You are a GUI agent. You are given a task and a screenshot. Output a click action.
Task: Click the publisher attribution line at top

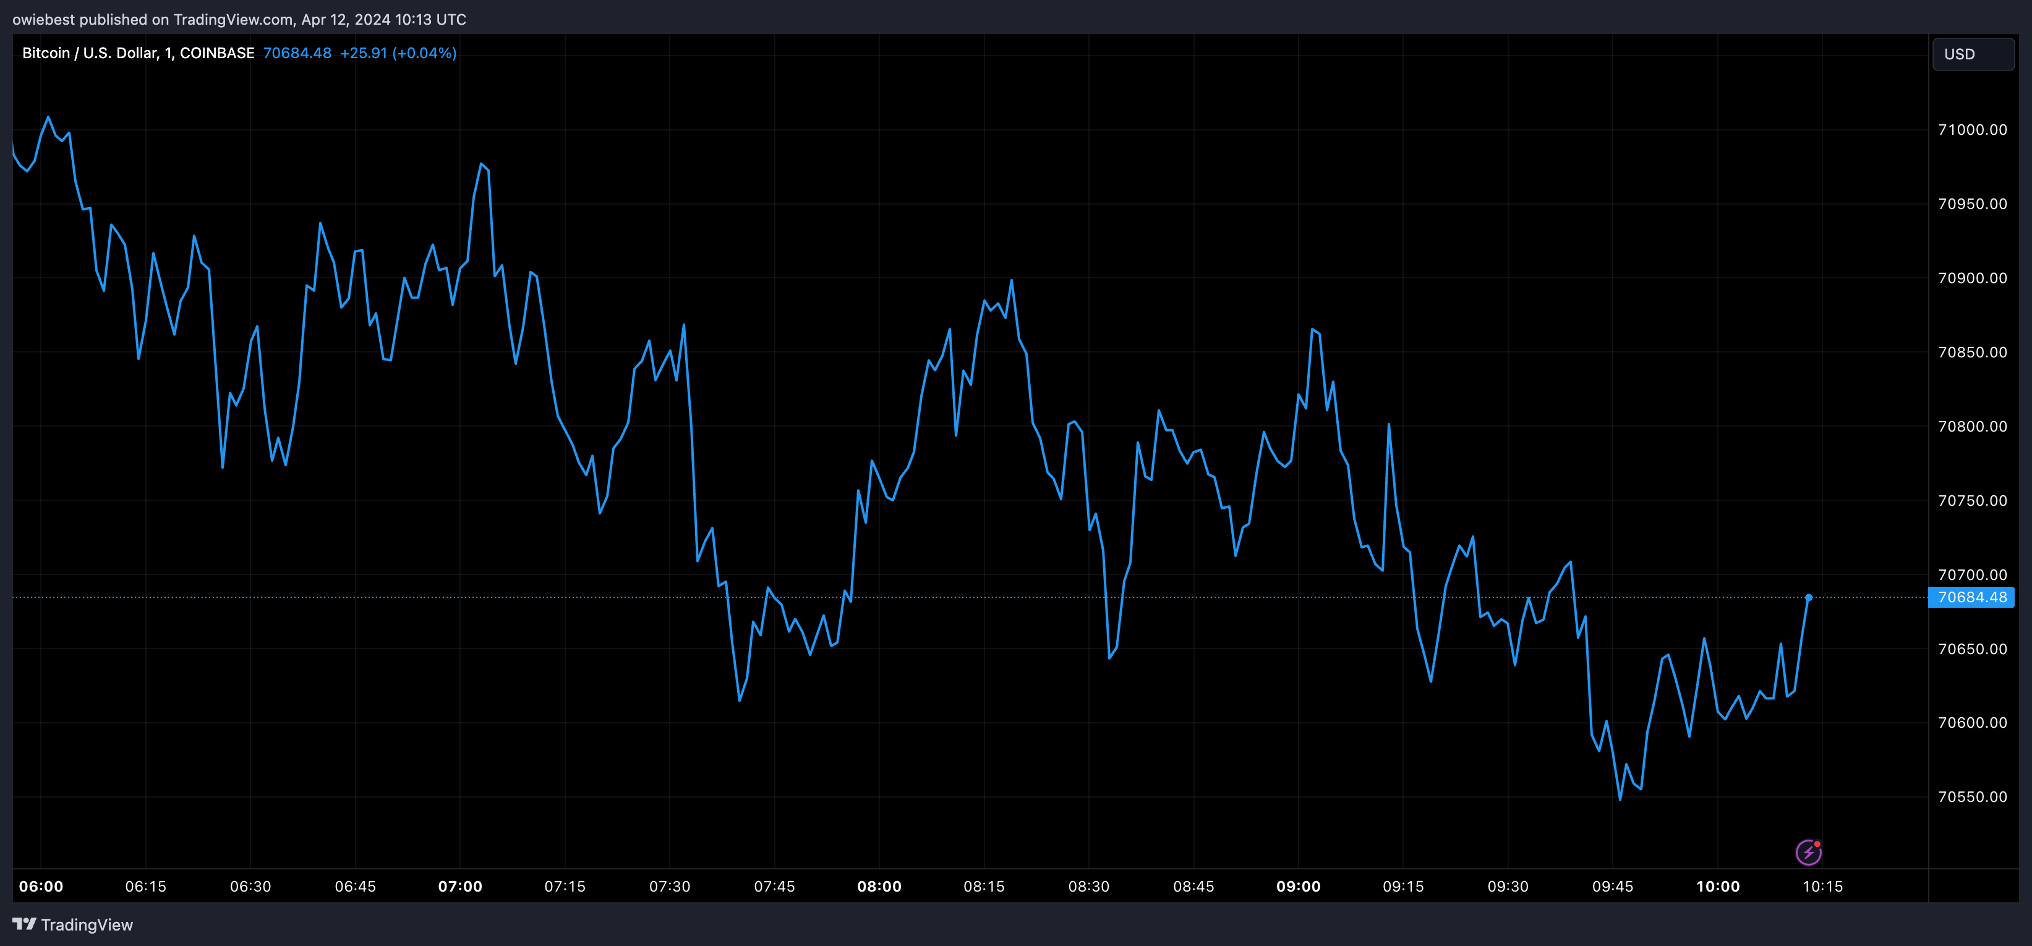click(x=239, y=19)
